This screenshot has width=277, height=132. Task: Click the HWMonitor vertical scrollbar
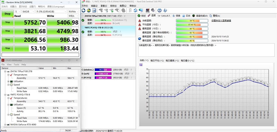[79, 116]
